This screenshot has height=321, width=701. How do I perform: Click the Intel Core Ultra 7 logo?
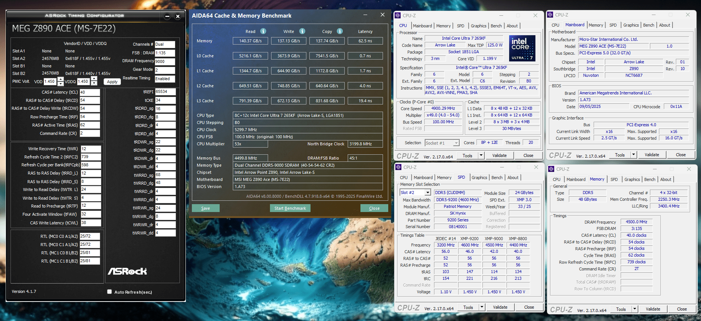[522, 48]
